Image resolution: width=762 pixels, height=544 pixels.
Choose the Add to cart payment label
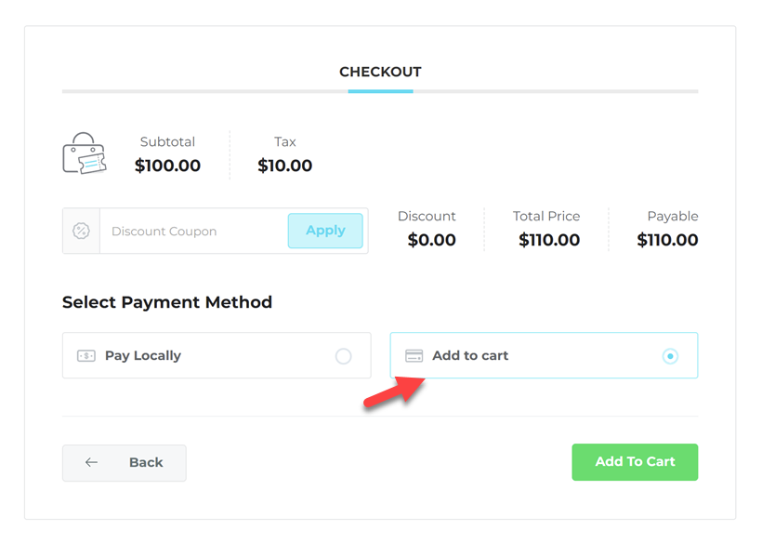[x=470, y=355]
